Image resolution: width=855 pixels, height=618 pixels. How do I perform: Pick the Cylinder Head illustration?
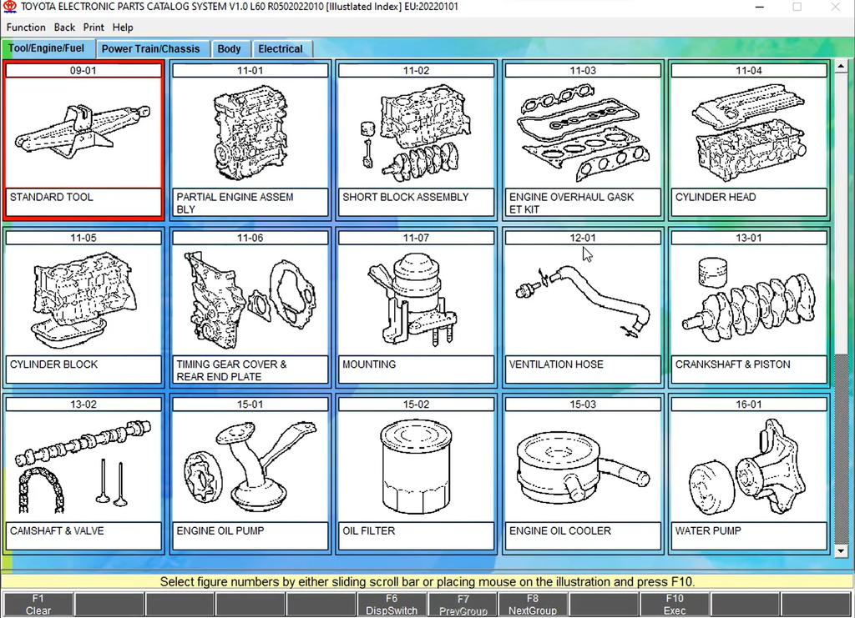point(748,133)
